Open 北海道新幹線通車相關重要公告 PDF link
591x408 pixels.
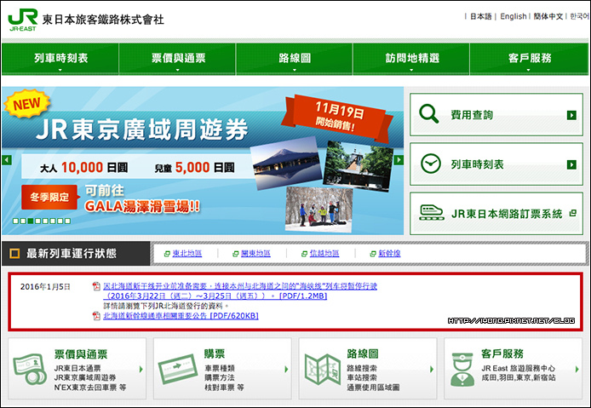181,316
